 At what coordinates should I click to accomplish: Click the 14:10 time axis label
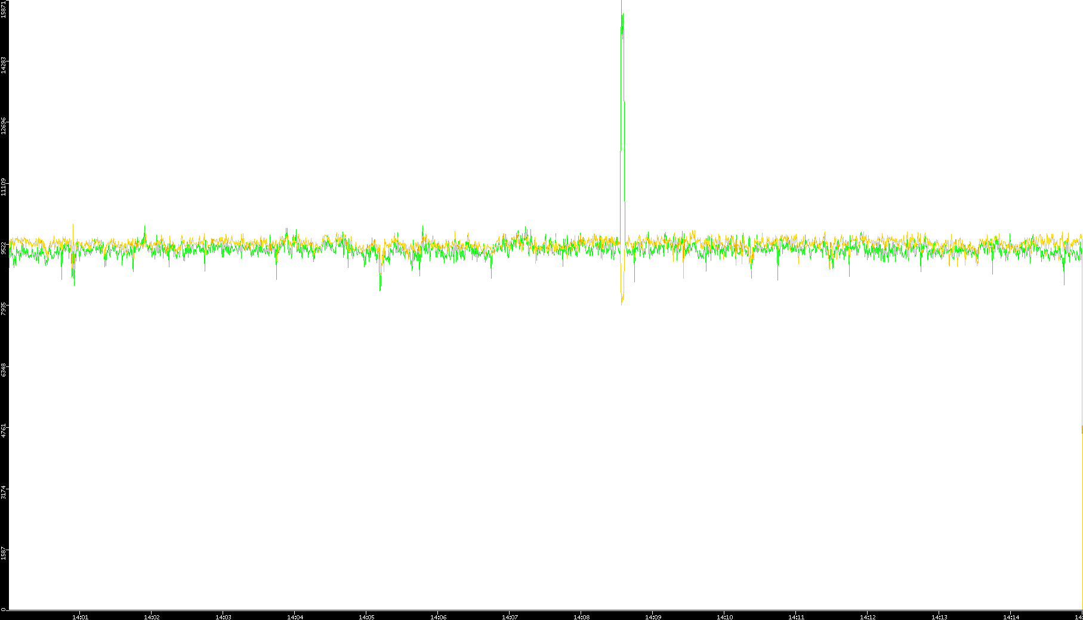pyautogui.click(x=724, y=617)
